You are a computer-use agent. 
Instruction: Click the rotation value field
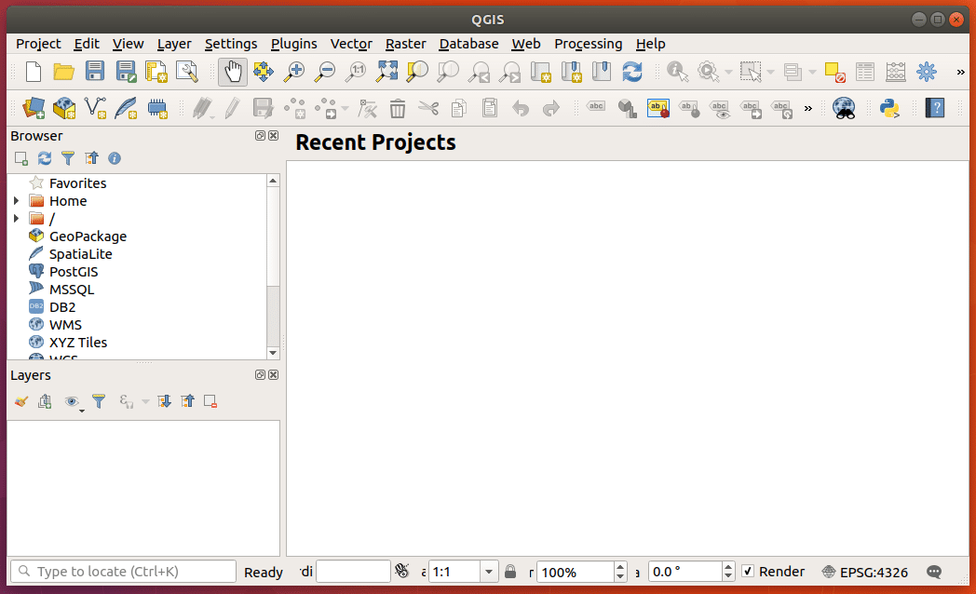pos(685,572)
